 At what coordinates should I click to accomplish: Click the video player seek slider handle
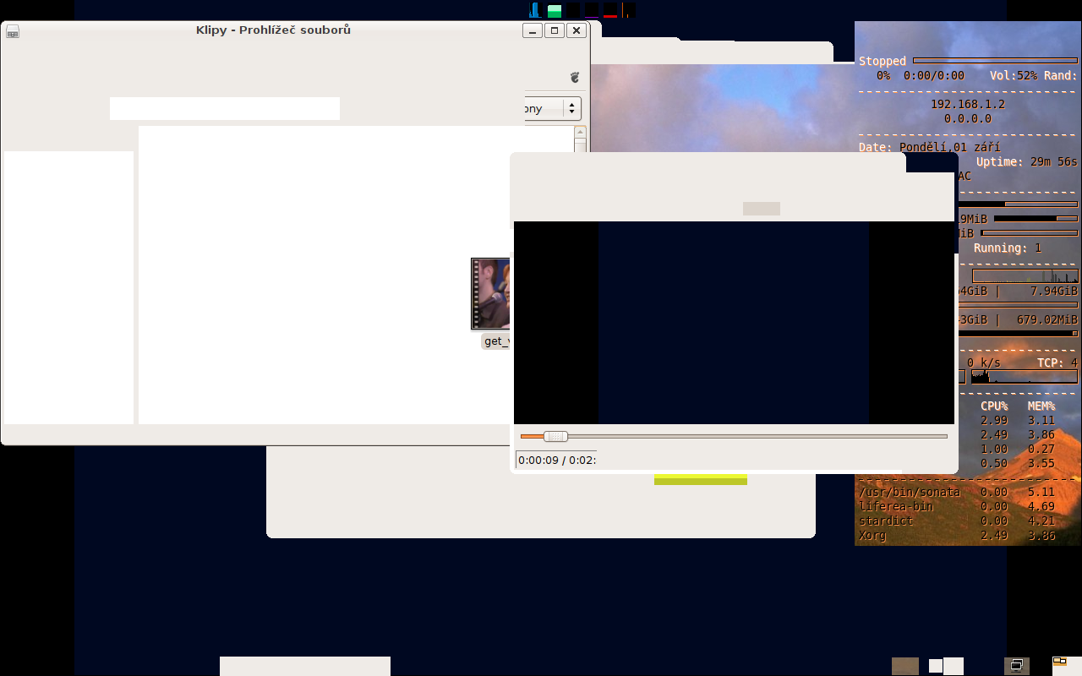point(555,436)
